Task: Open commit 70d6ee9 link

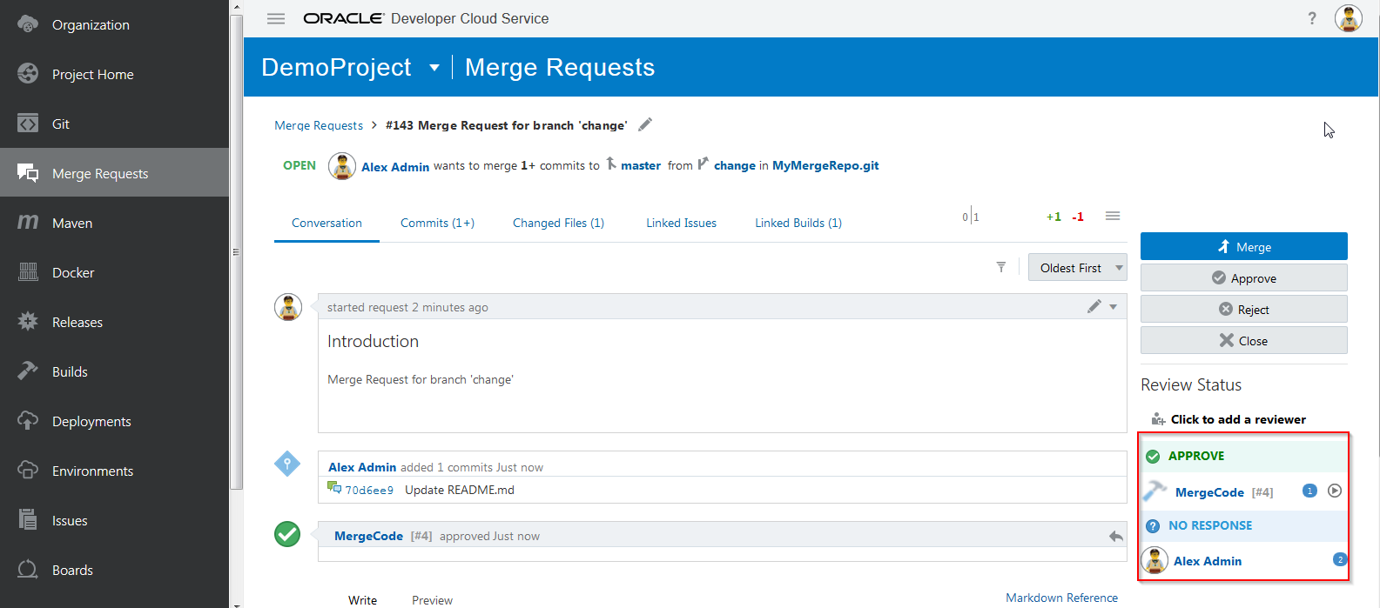Action: (369, 490)
